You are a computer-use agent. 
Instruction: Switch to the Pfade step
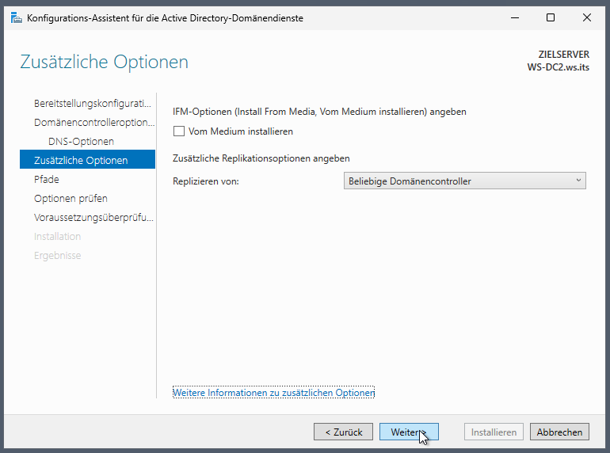pos(46,179)
